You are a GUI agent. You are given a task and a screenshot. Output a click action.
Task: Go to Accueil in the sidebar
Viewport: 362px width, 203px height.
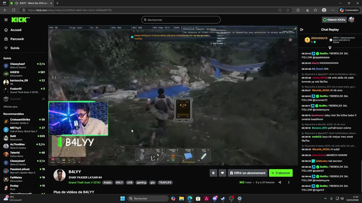click(x=16, y=30)
